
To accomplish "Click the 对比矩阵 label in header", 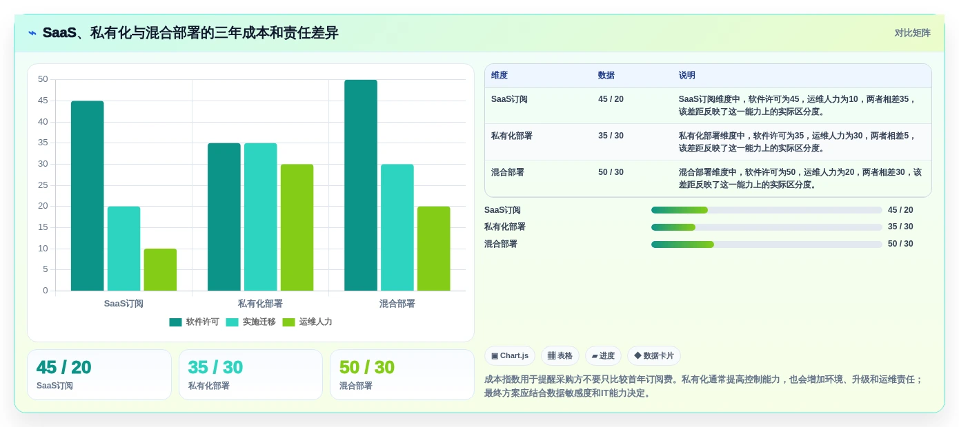I will click(x=912, y=33).
